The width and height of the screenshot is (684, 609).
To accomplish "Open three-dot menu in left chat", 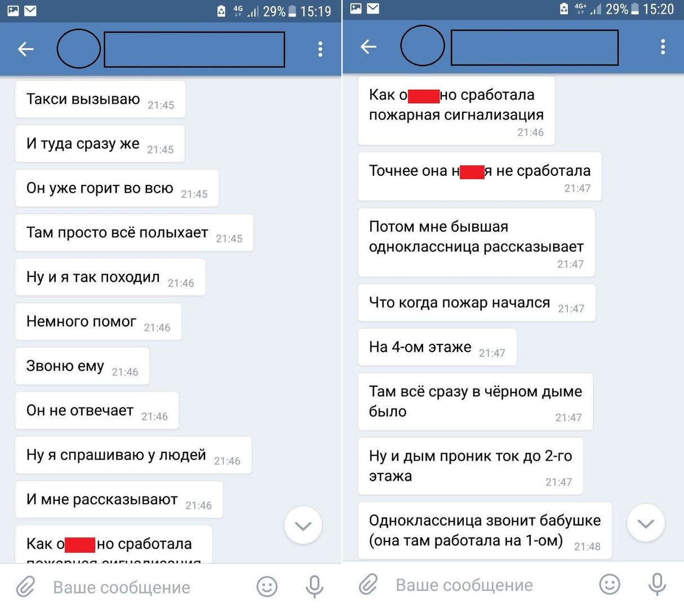I will 320,49.
